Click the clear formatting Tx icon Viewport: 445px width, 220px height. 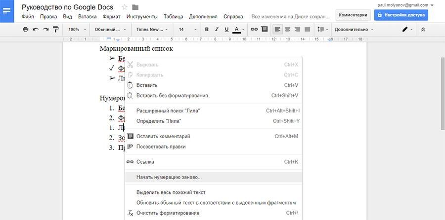(x=130, y=213)
